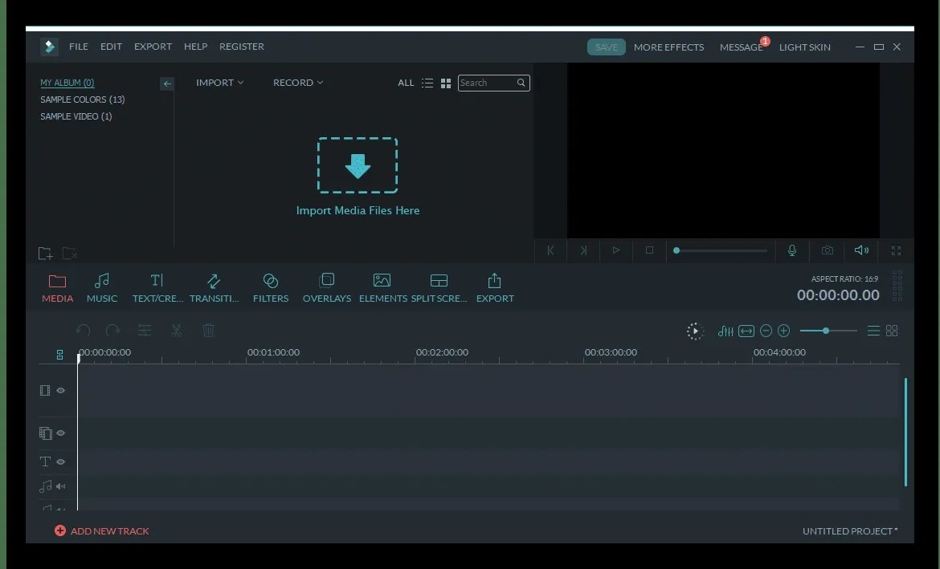Open the FILTERS tab
Screen dimensions: 940x569
[x=271, y=288]
